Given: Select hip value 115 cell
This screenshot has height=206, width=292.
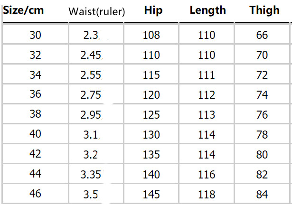Looking at the screenshot, I should [151, 75].
